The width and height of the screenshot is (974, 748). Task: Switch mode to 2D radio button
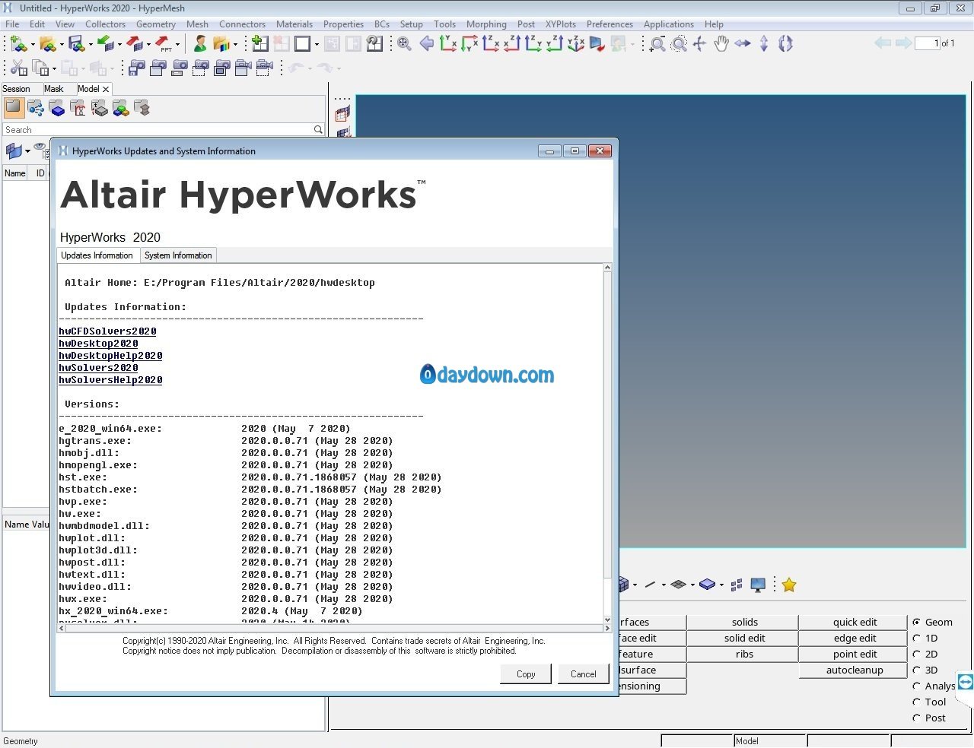pos(918,654)
